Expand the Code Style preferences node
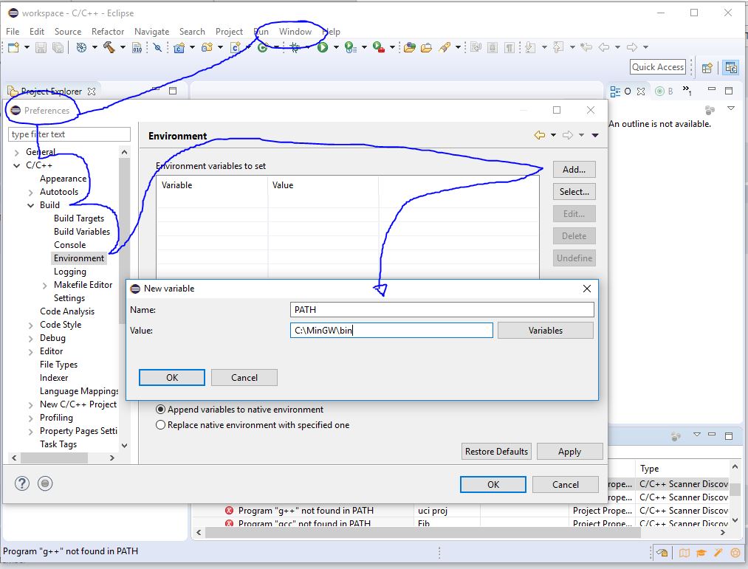The height and width of the screenshot is (569, 748). [x=31, y=325]
